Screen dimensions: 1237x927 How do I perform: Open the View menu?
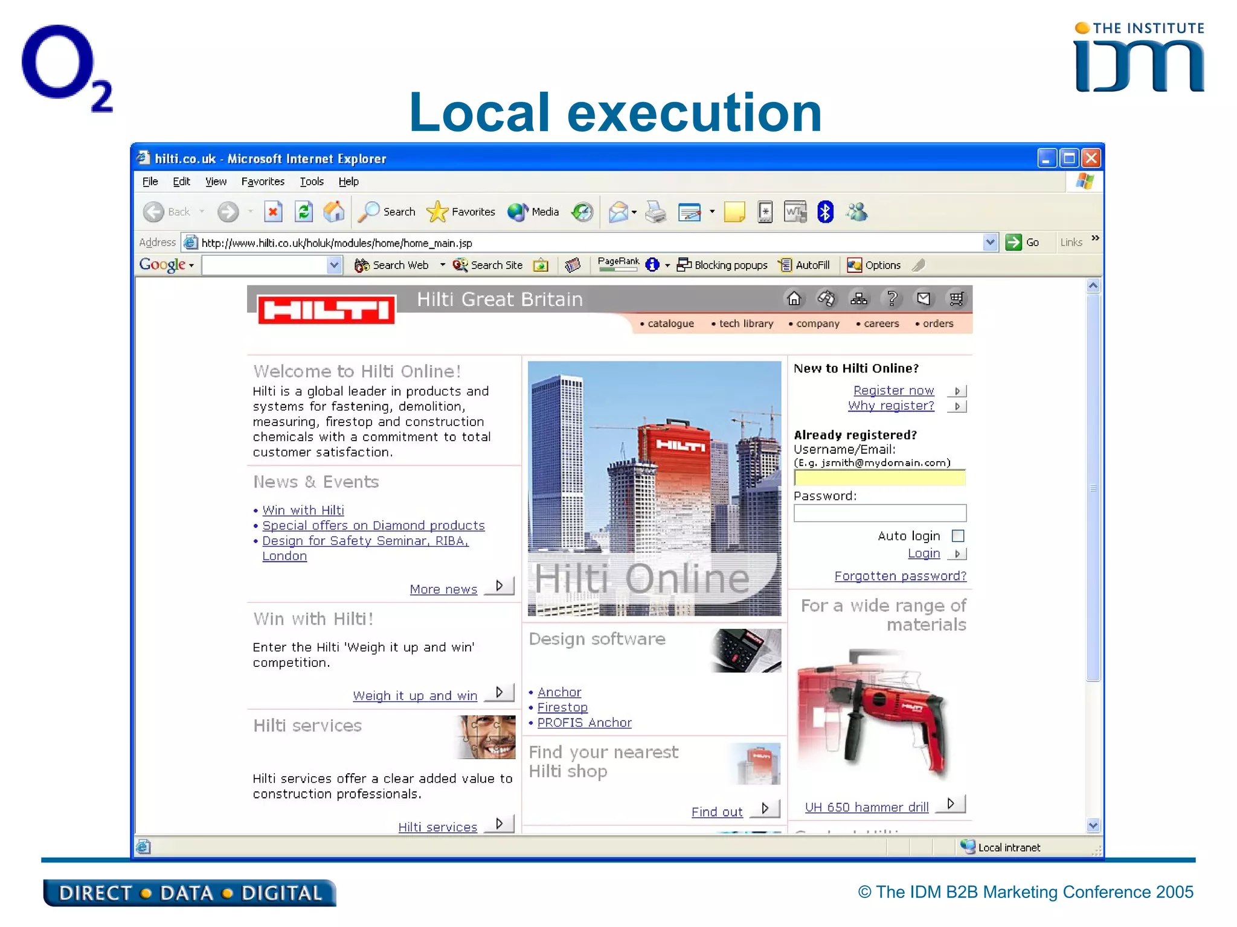click(216, 182)
